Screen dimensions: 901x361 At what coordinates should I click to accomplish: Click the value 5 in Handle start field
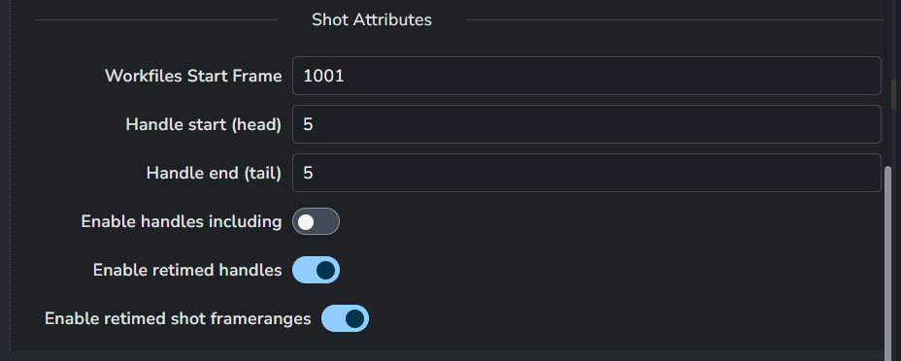click(x=308, y=124)
